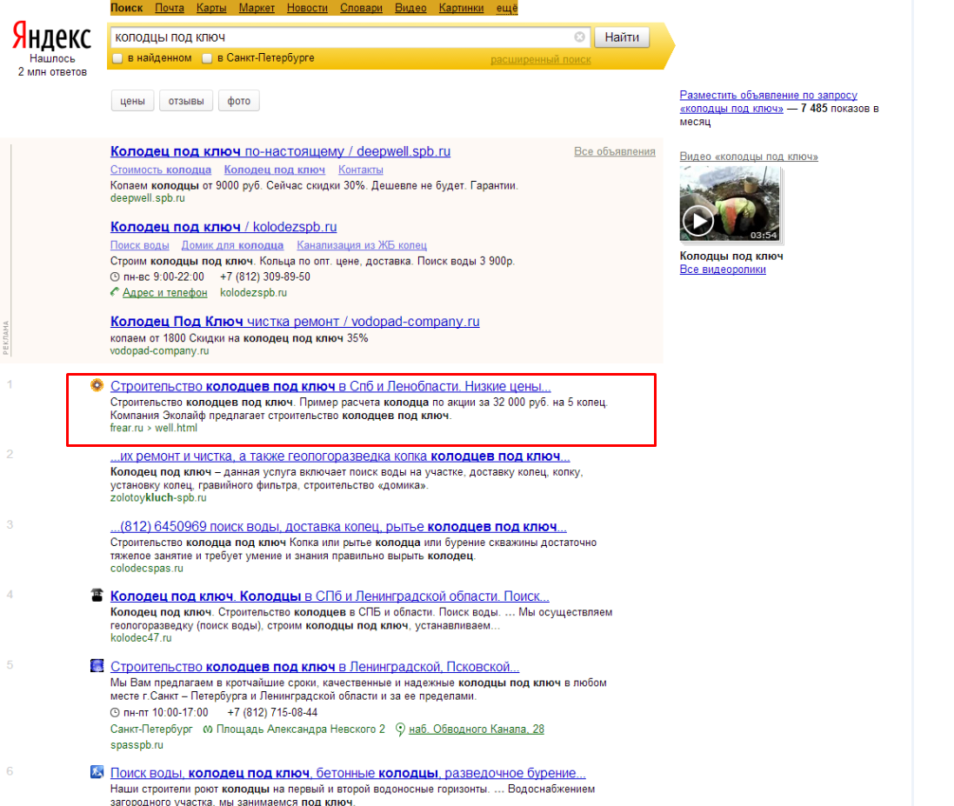
Task: Click the 'kolodezspb.ru' green URL next to address
Action: pos(253,293)
